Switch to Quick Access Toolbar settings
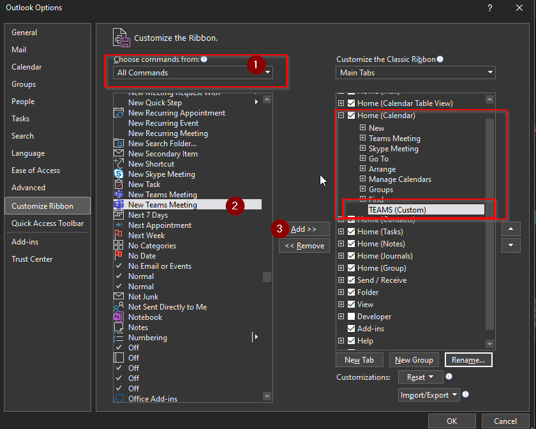This screenshot has height=429, width=536. tap(47, 223)
